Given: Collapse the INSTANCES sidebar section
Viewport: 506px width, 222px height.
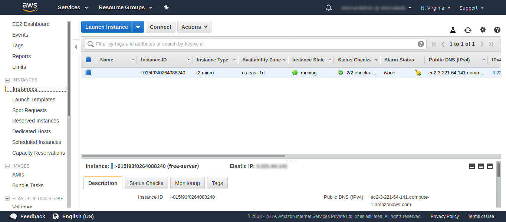Looking at the screenshot, I should pyautogui.click(x=7, y=80).
